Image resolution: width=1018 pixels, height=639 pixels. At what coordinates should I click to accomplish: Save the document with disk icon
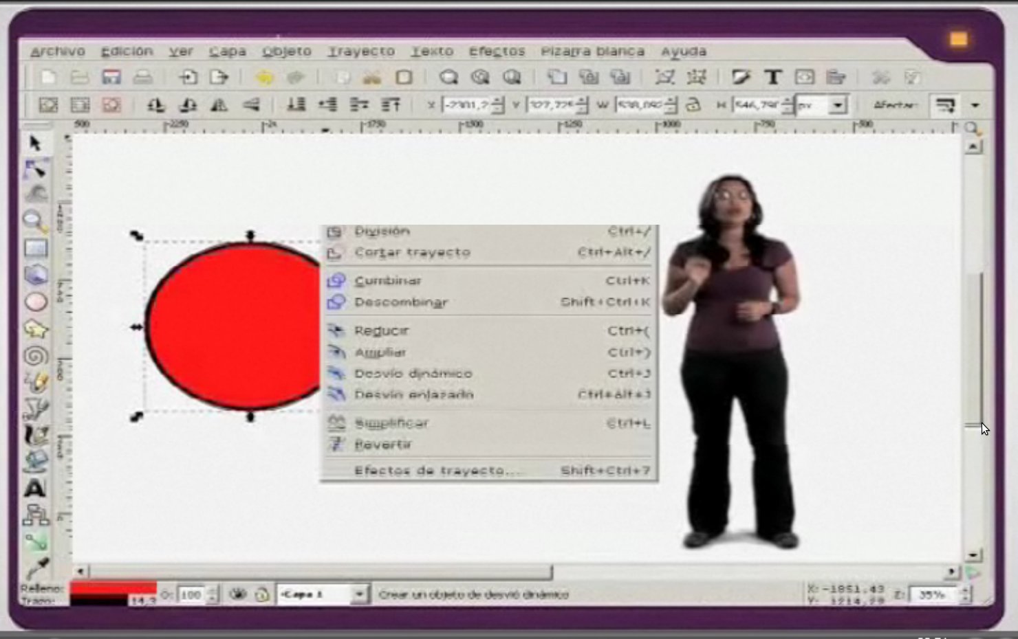[111, 77]
